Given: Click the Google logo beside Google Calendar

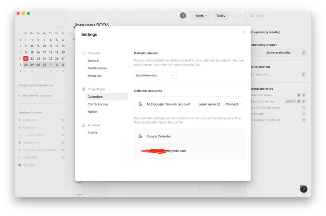Looking at the screenshot, I should (140, 136).
